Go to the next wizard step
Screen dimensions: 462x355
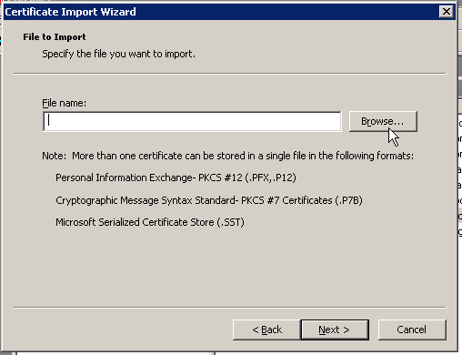point(335,330)
